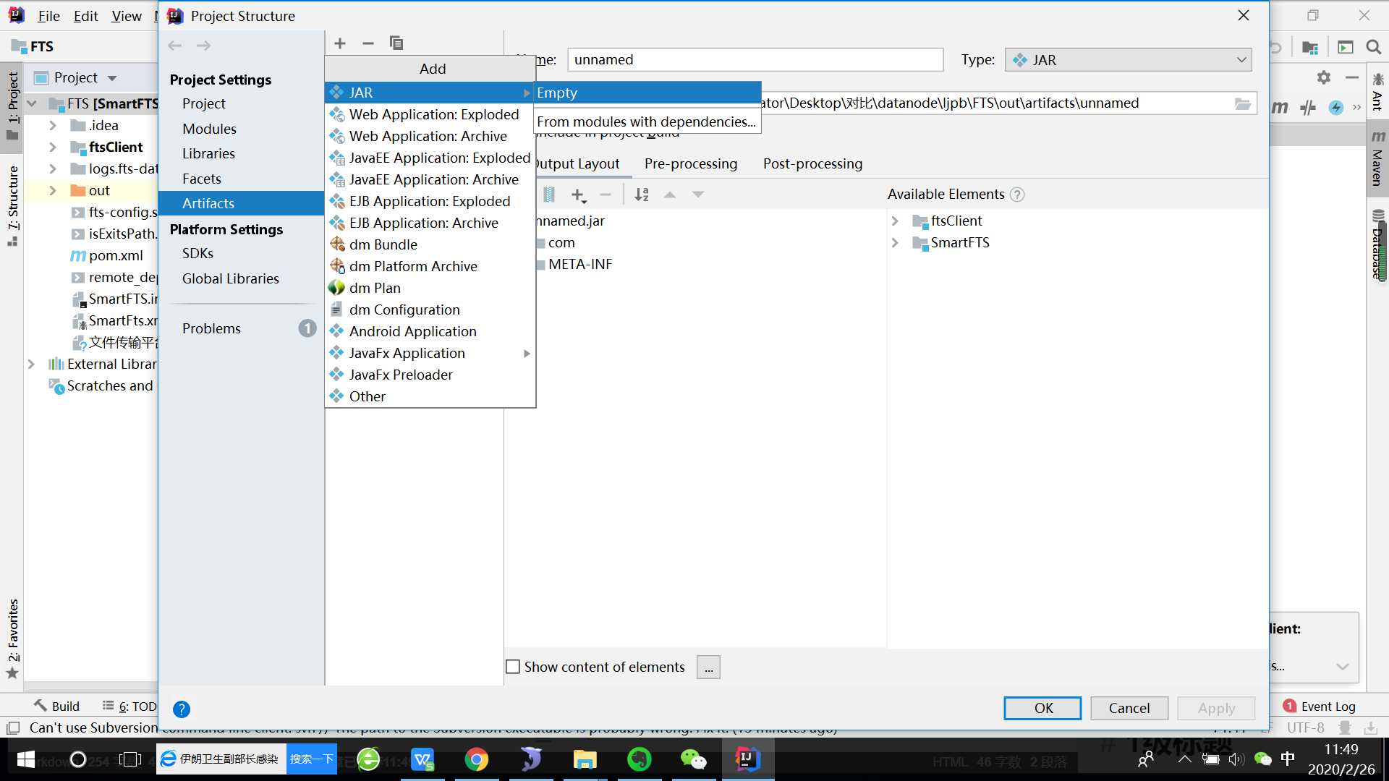Click the Available Elements help icon

1017,195
